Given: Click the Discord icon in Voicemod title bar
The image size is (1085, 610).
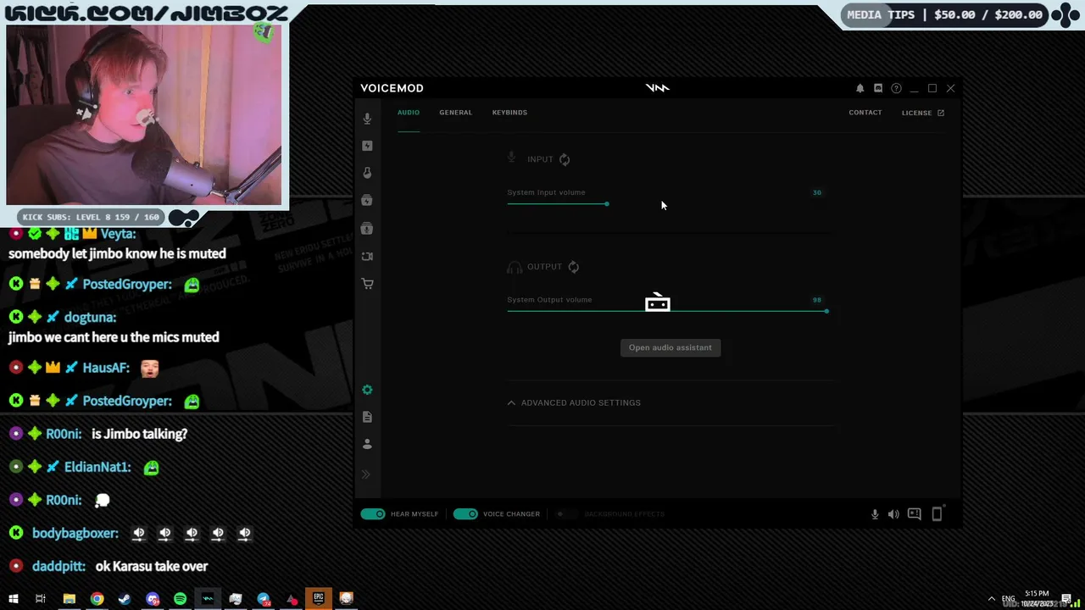Looking at the screenshot, I should [878, 88].
